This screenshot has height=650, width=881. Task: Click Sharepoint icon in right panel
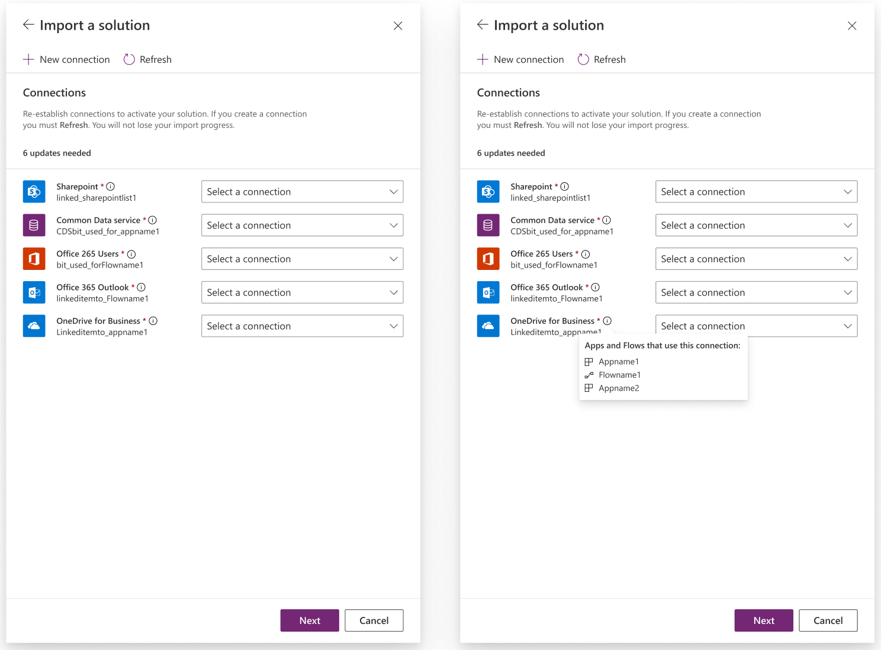(488, 192)
